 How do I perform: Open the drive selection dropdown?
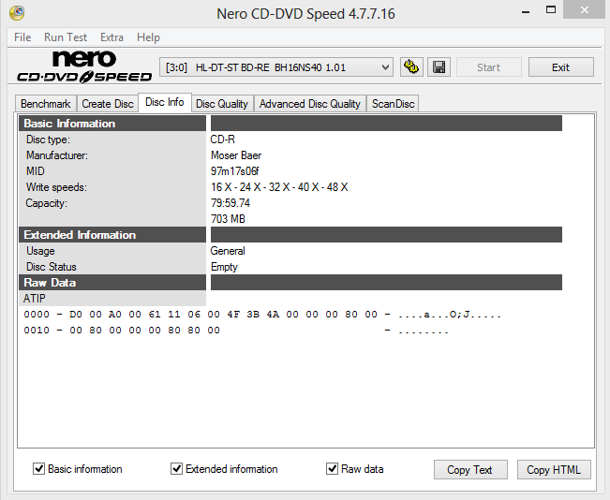coord(276,67)
